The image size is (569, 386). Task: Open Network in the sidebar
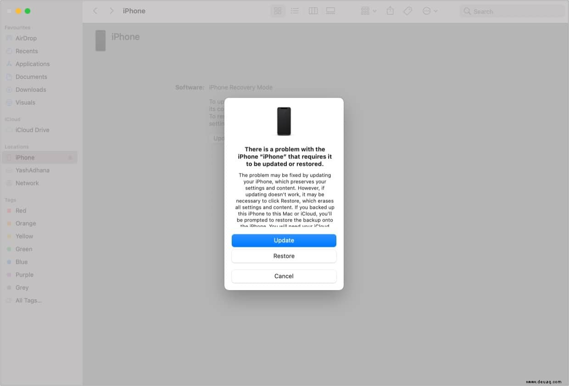[39, 183]
